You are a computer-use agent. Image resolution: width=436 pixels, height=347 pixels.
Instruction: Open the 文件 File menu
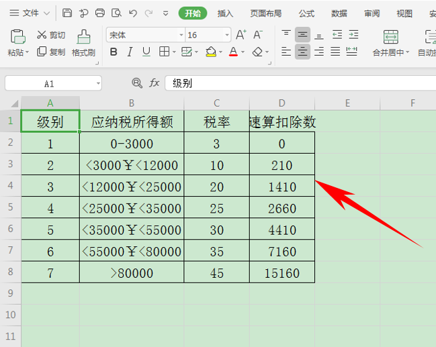click(x=30, y=13)
